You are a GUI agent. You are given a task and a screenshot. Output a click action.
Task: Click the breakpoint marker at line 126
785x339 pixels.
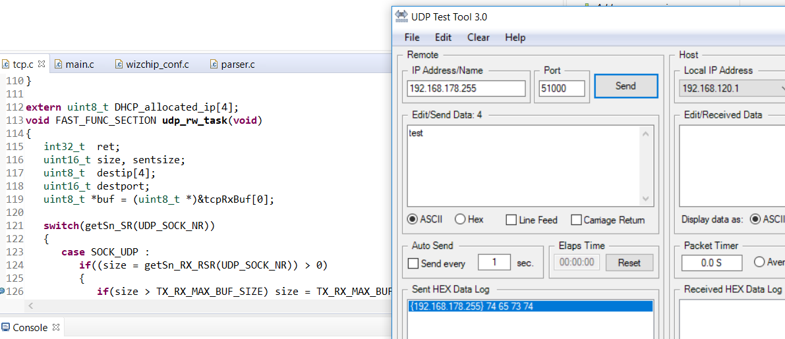tap(3, 291)
